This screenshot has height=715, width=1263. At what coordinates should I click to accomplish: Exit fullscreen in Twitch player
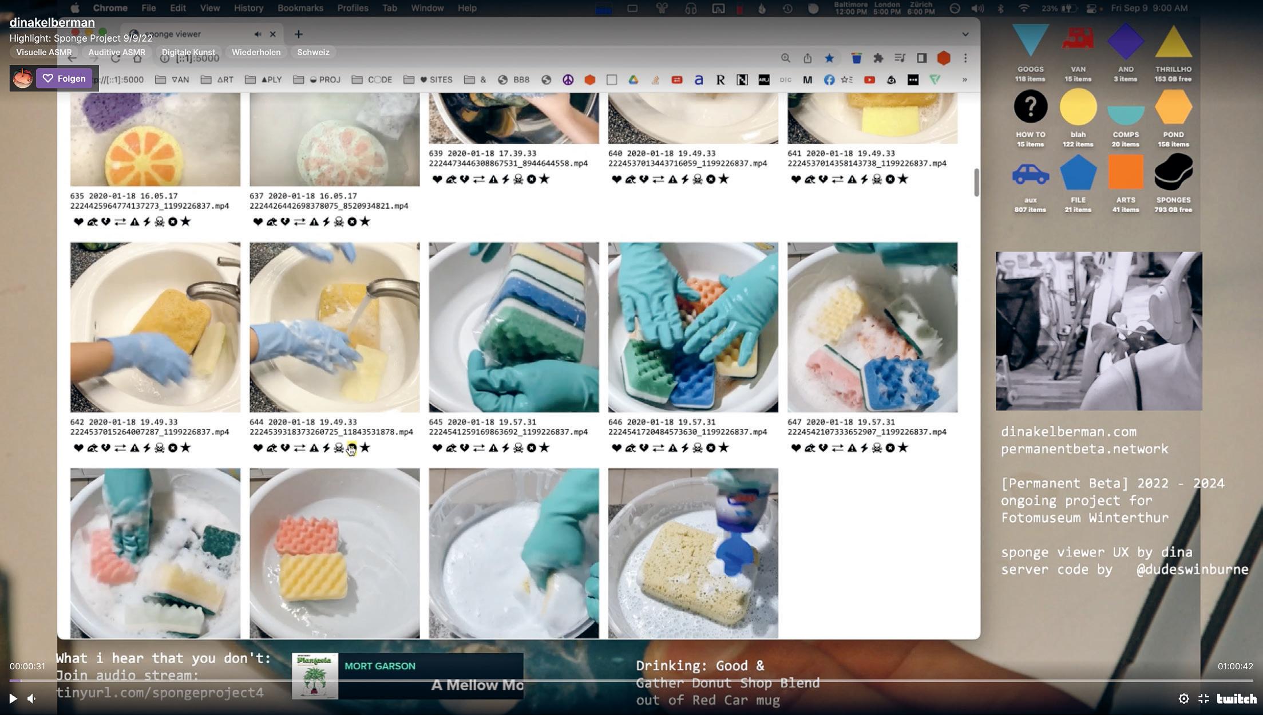tap(1203, 698)
